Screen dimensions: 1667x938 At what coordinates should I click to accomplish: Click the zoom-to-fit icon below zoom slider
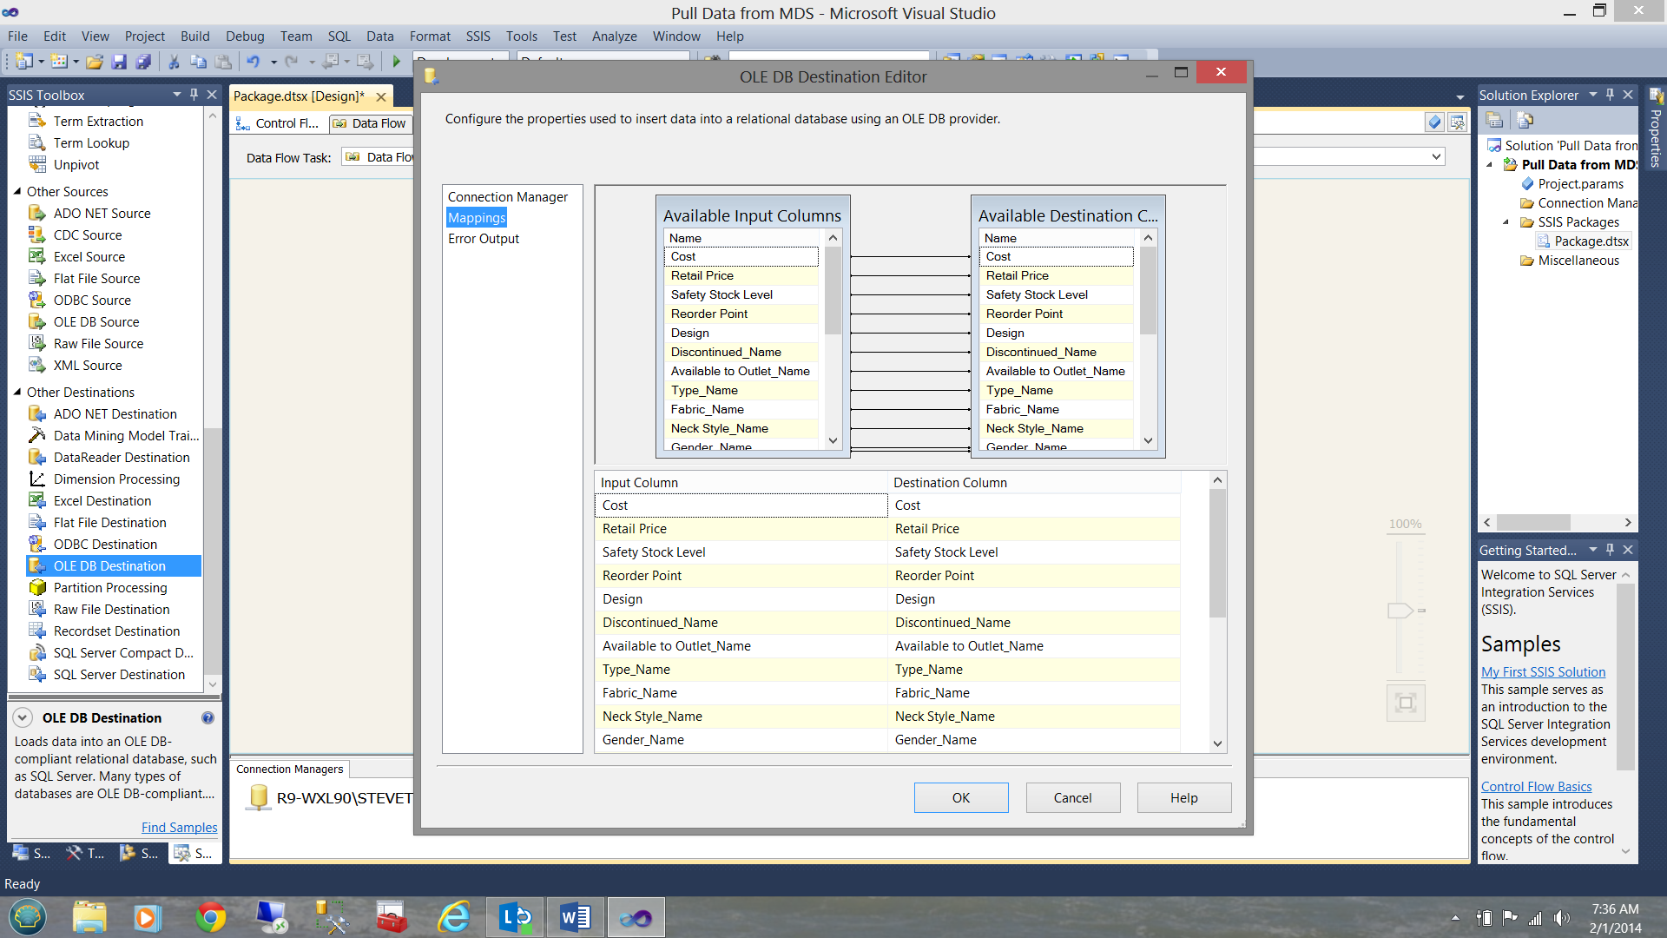1406,703
